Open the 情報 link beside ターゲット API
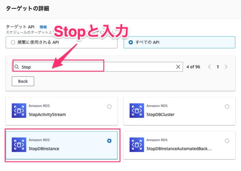Screen dimensions: 241x171 pos(43,27)
